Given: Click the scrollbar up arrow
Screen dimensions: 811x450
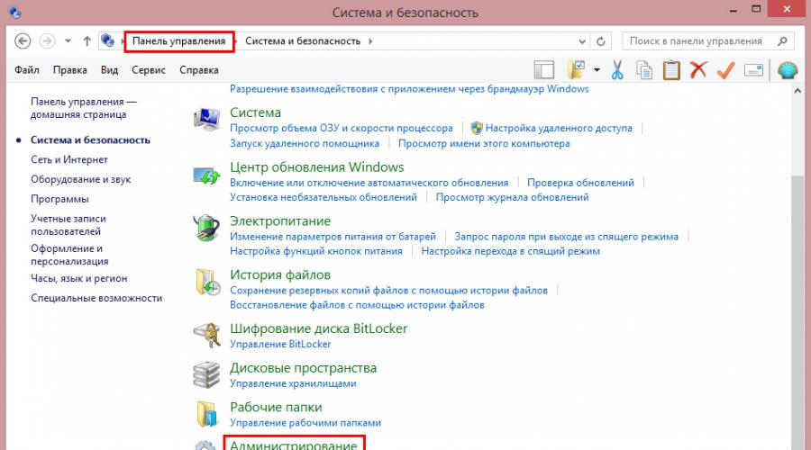Looking at the screenshot, I should pos(797,91).
